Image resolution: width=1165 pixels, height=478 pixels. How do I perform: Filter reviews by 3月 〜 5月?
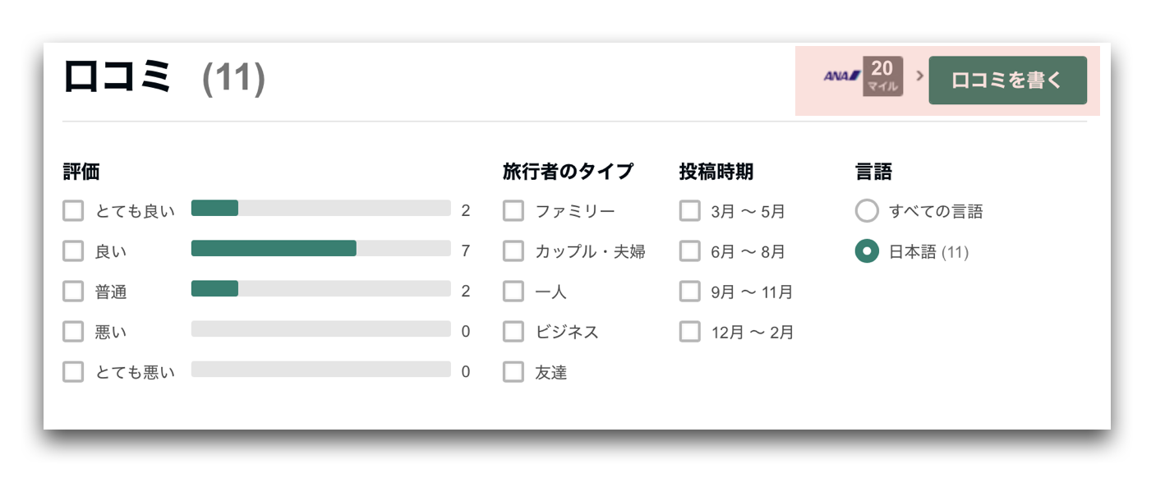pos(690,211)
